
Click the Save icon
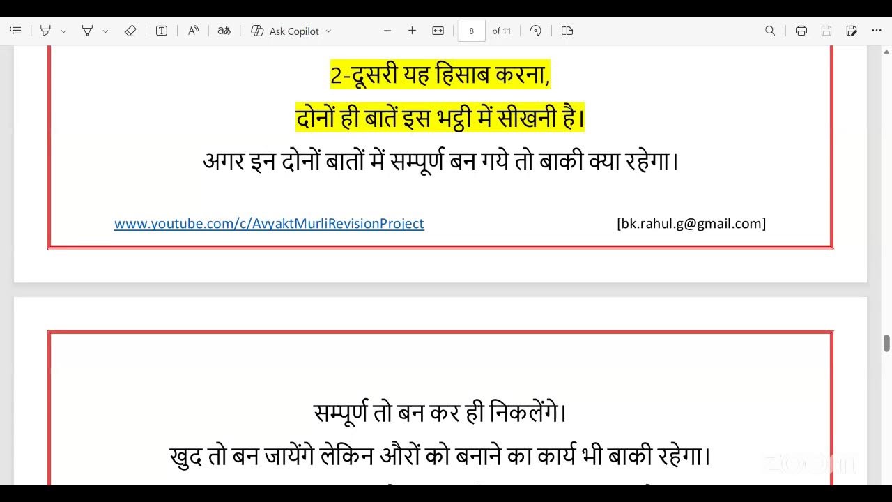tap(826, 31)
